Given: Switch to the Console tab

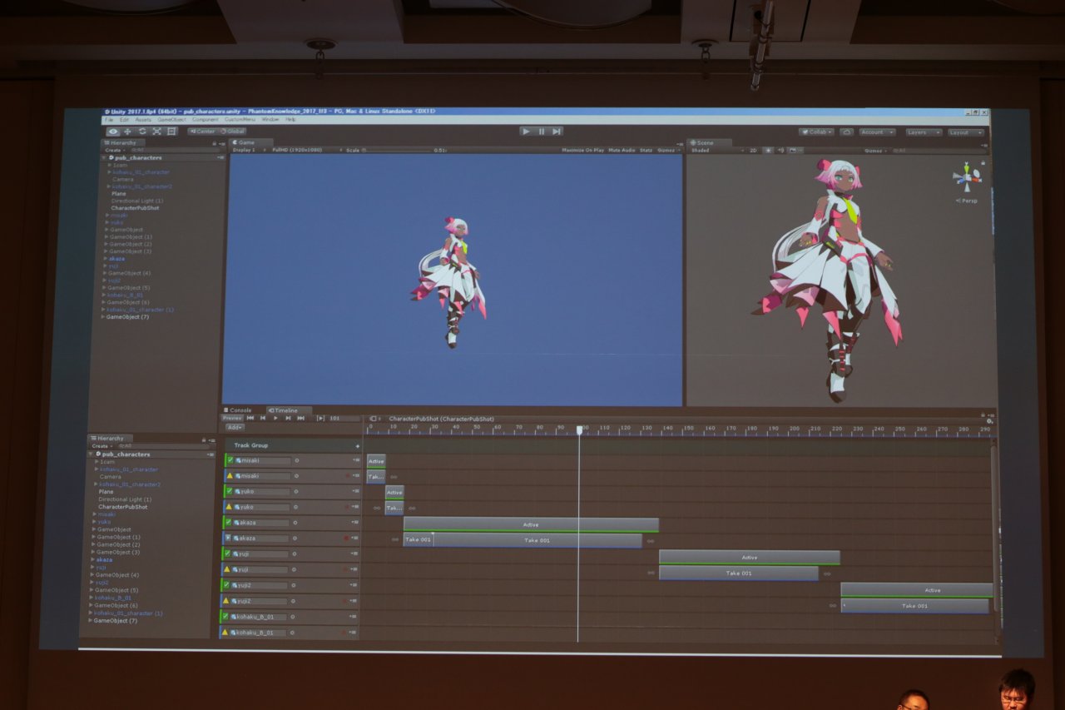Looking at the screenshot, I should 240,410.
